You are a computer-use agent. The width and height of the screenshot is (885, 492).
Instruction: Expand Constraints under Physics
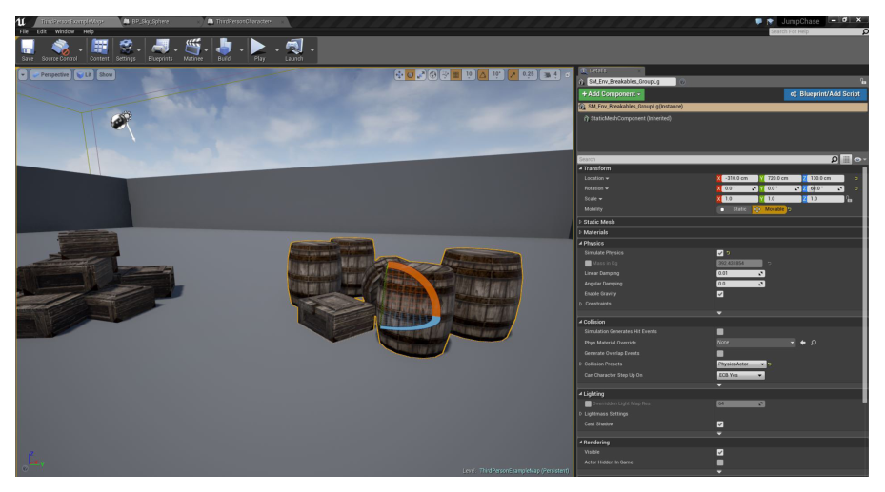(581, 304)
